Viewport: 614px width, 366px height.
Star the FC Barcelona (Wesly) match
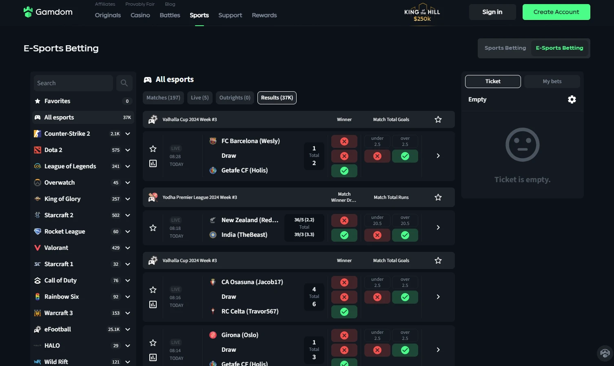pyautogui.click(x=153, y=149)
